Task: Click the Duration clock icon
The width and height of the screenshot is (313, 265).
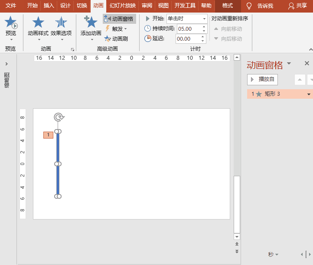Action: click(x=147, y=29)
